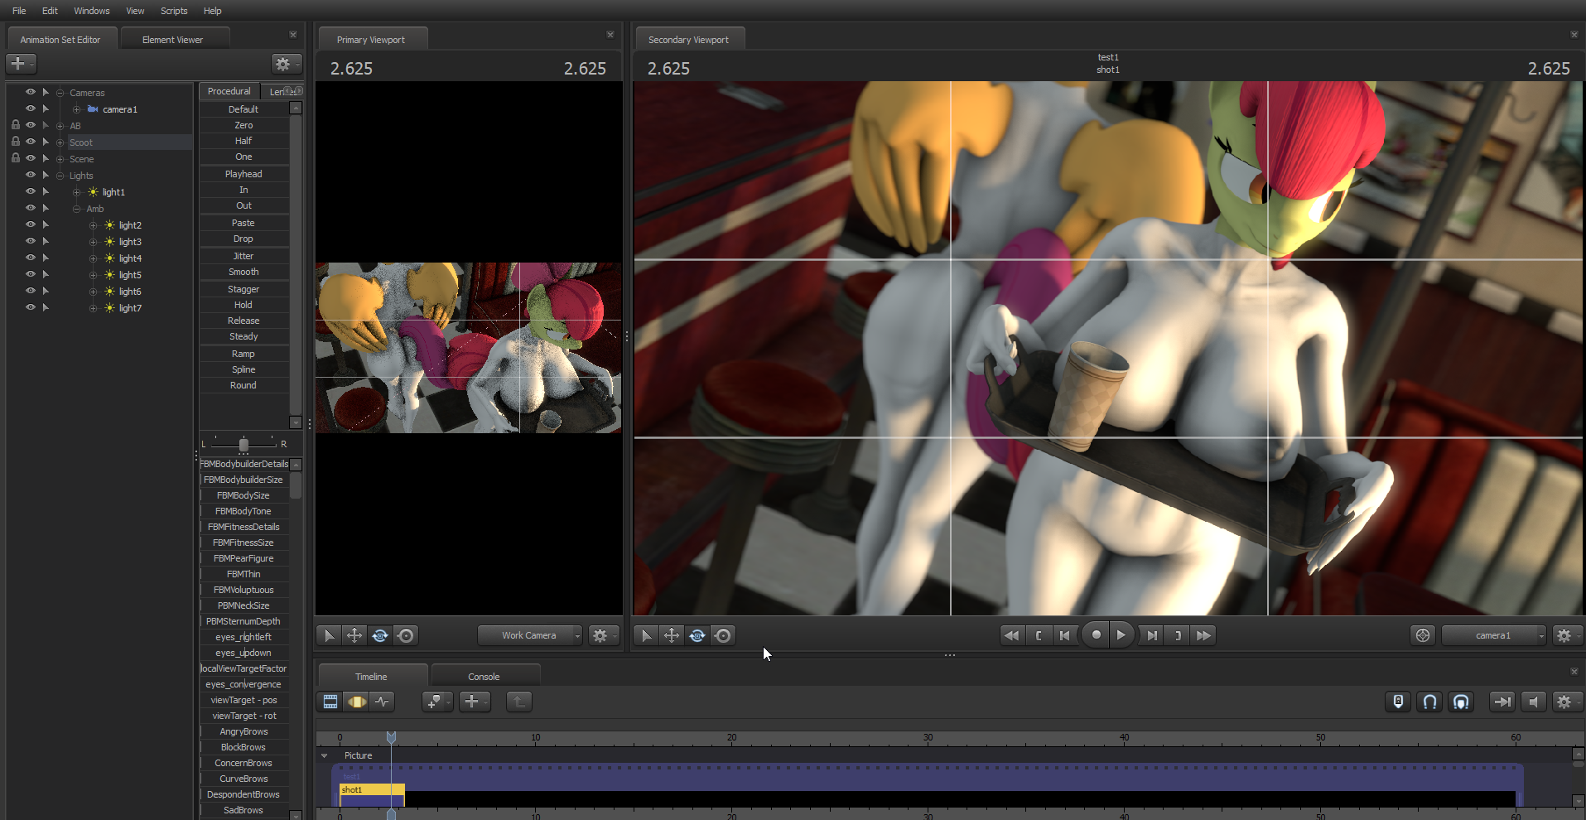1586x820 pixels.
Task: Toggle visibility eye for light1
Action: [x=31, y=191]
